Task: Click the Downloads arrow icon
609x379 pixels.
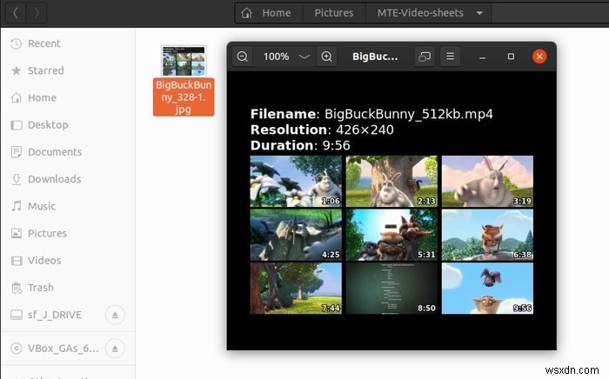Action: tap(17, 179)
